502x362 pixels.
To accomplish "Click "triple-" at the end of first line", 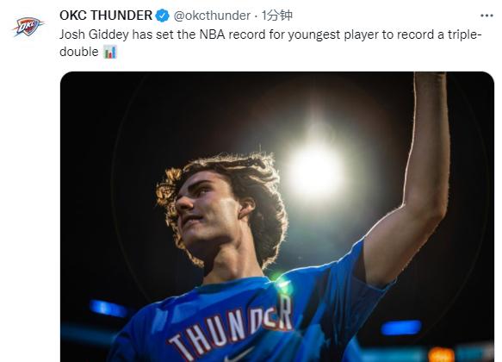I will (x=464, y=34).
